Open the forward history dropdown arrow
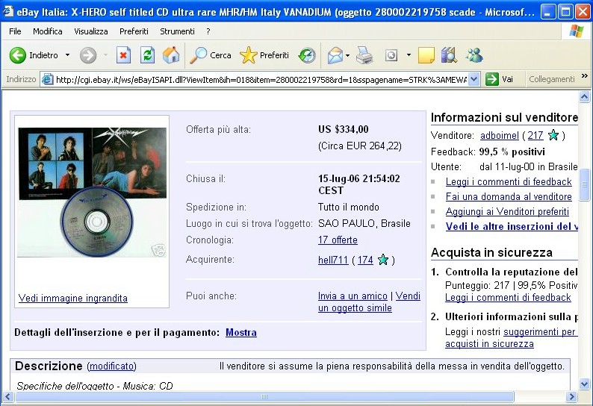The image size is (593, 406). point(105,55)
